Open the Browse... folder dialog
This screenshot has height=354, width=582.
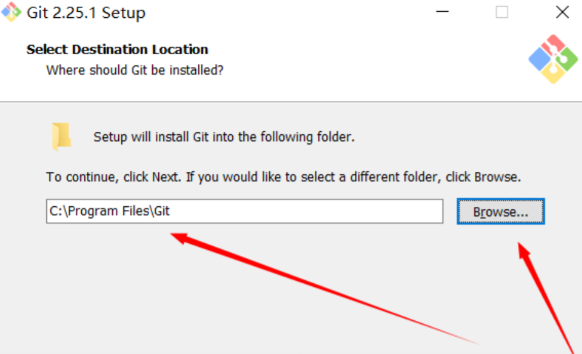tap(500, 212)
